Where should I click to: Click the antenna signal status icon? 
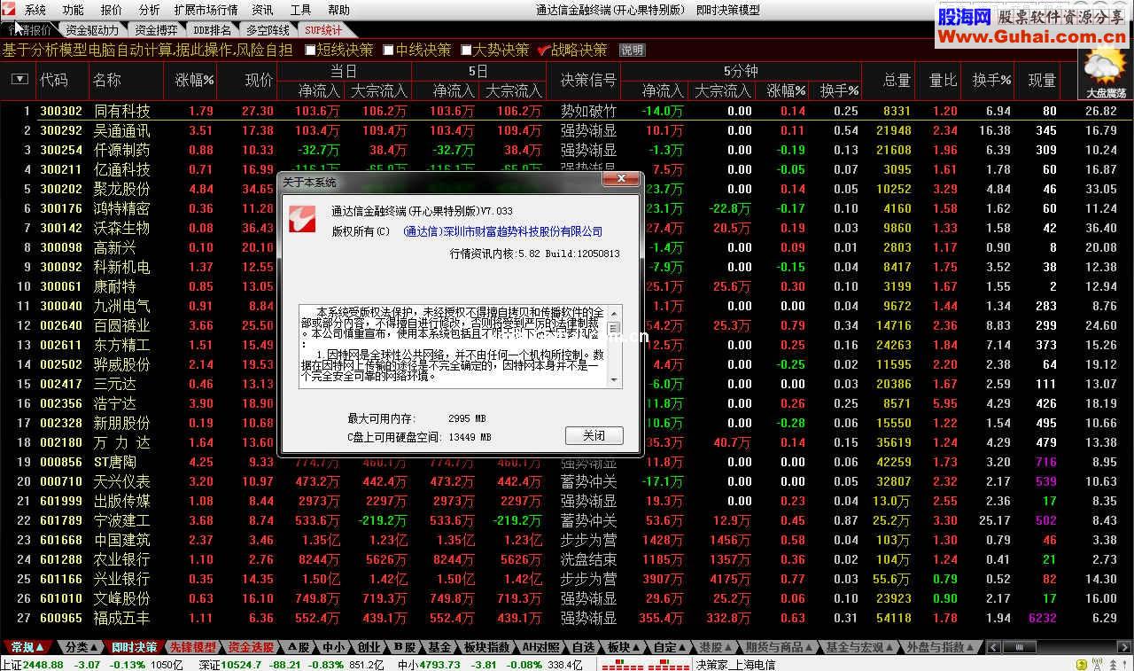[x=1097, y=665]
